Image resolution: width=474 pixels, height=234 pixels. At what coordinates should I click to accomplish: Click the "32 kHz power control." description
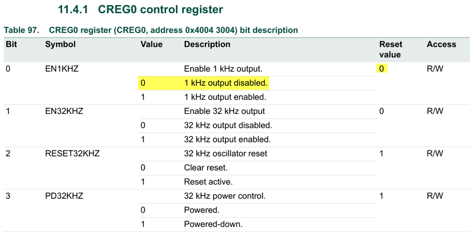224,196
